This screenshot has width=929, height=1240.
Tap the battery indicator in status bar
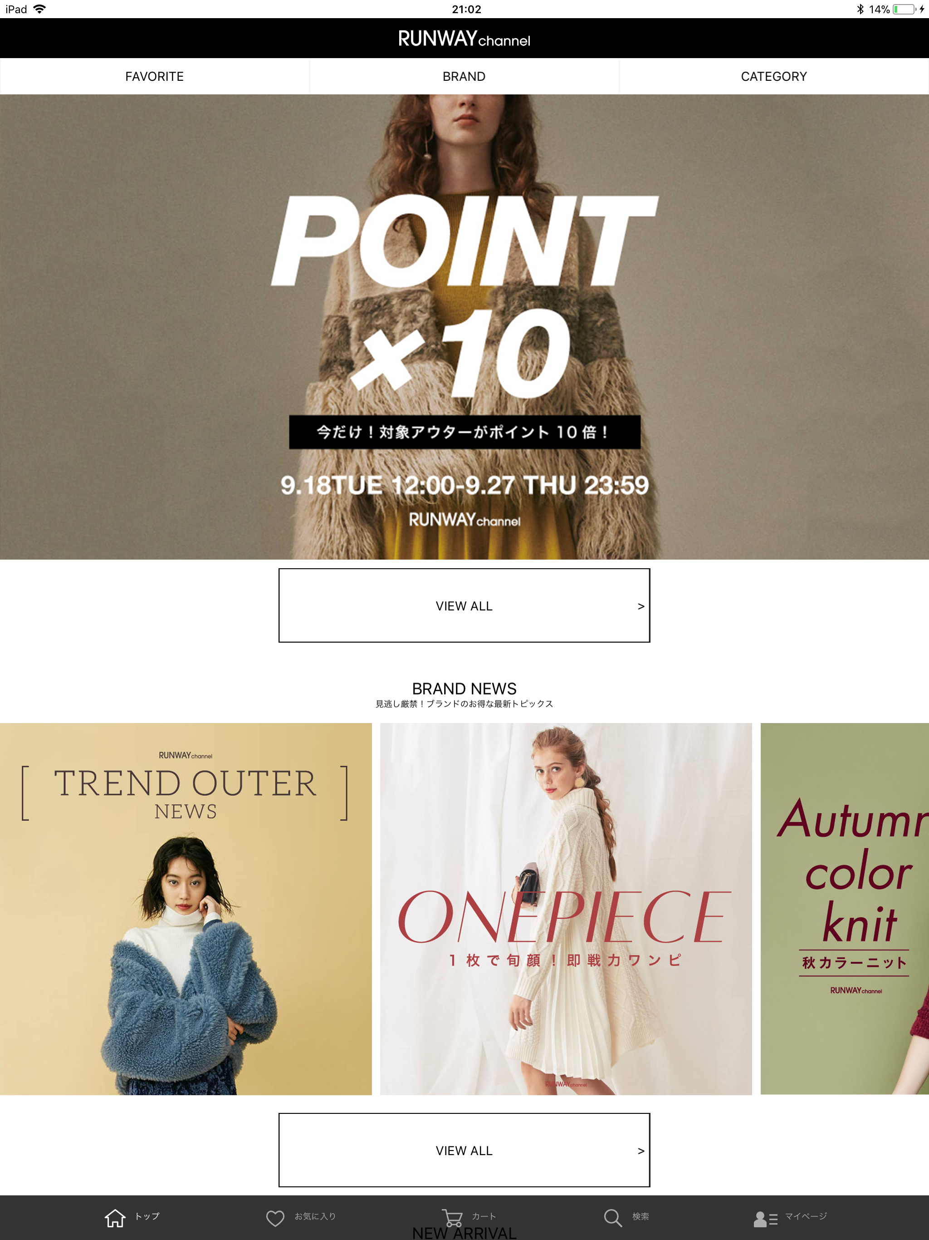click(x=904, y=9)
